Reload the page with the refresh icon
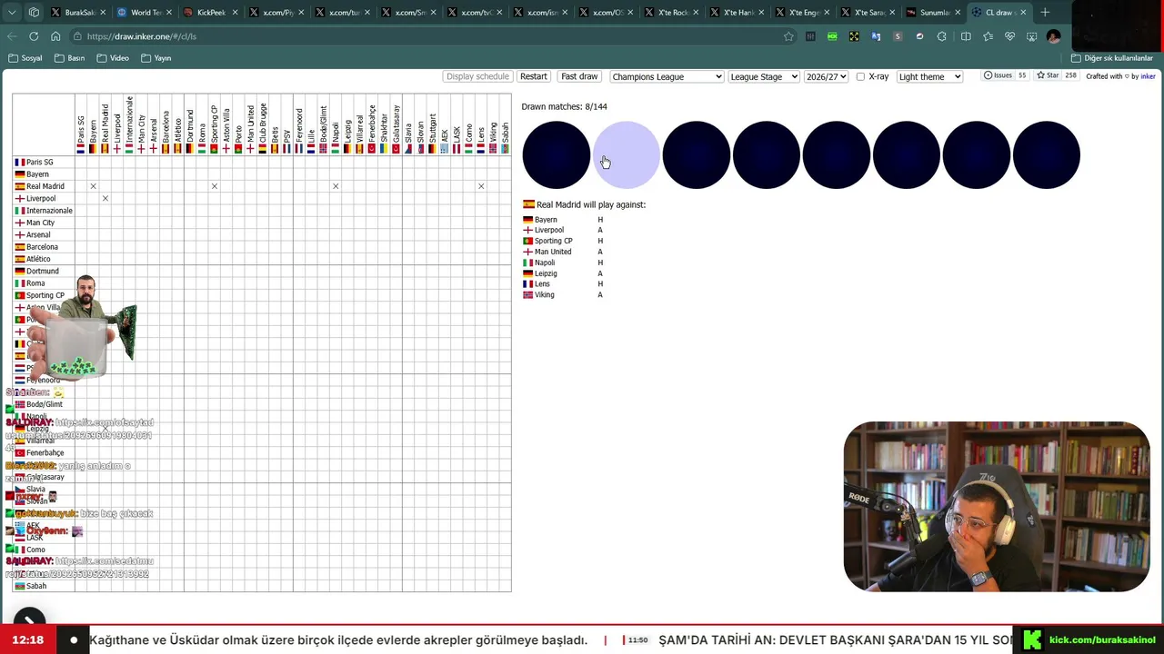The image size is (1164, 654). (x=34, y=36)
